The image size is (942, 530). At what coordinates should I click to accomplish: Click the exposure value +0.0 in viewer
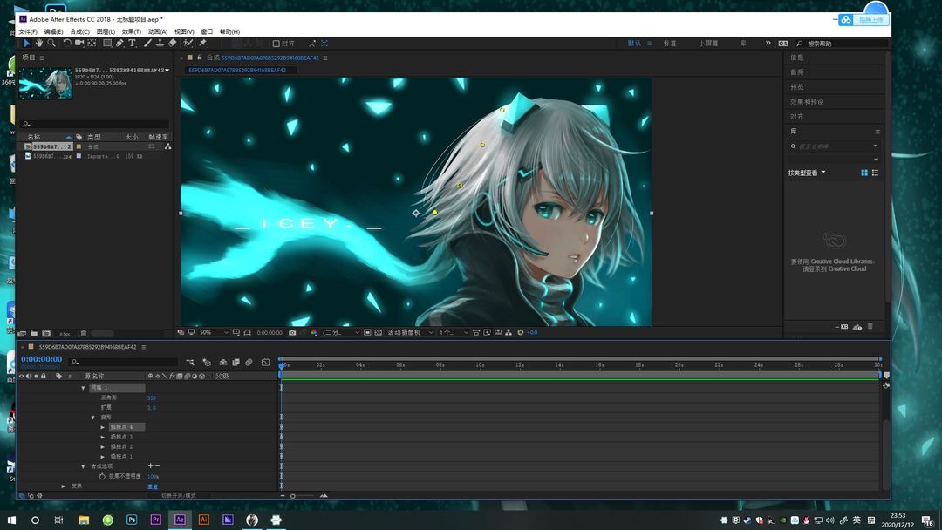[532, 332]
